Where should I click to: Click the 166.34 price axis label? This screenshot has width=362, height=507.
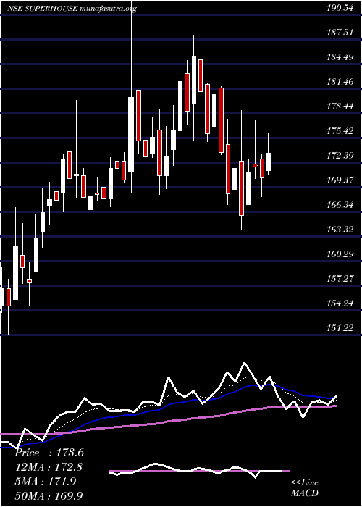340,205
